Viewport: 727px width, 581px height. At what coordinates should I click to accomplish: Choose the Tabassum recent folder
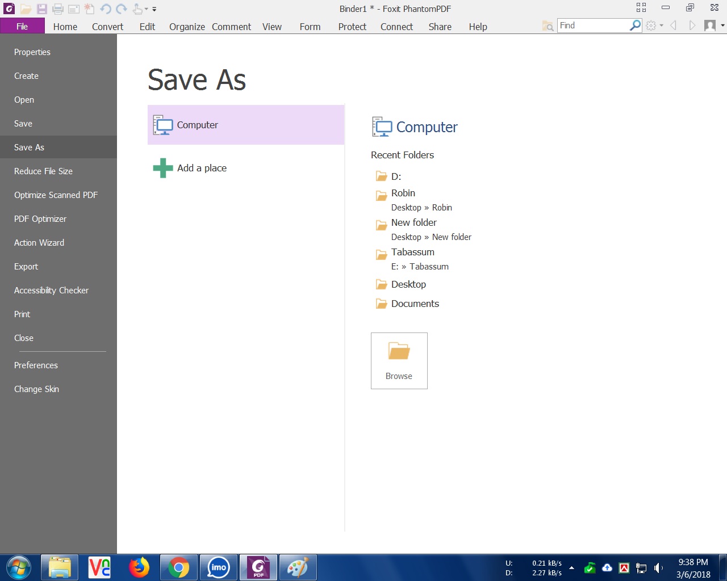[x=412, y=252]
